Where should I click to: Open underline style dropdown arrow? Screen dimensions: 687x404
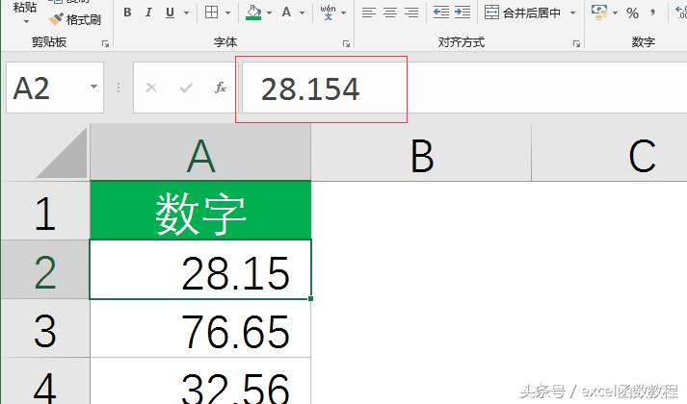click(186, 13)
